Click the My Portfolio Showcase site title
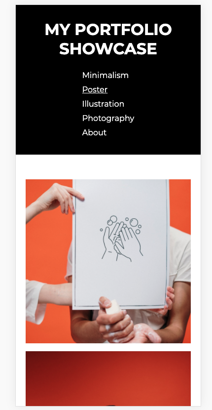The height and width of the screenshot is (410, 212). point(108,39)
